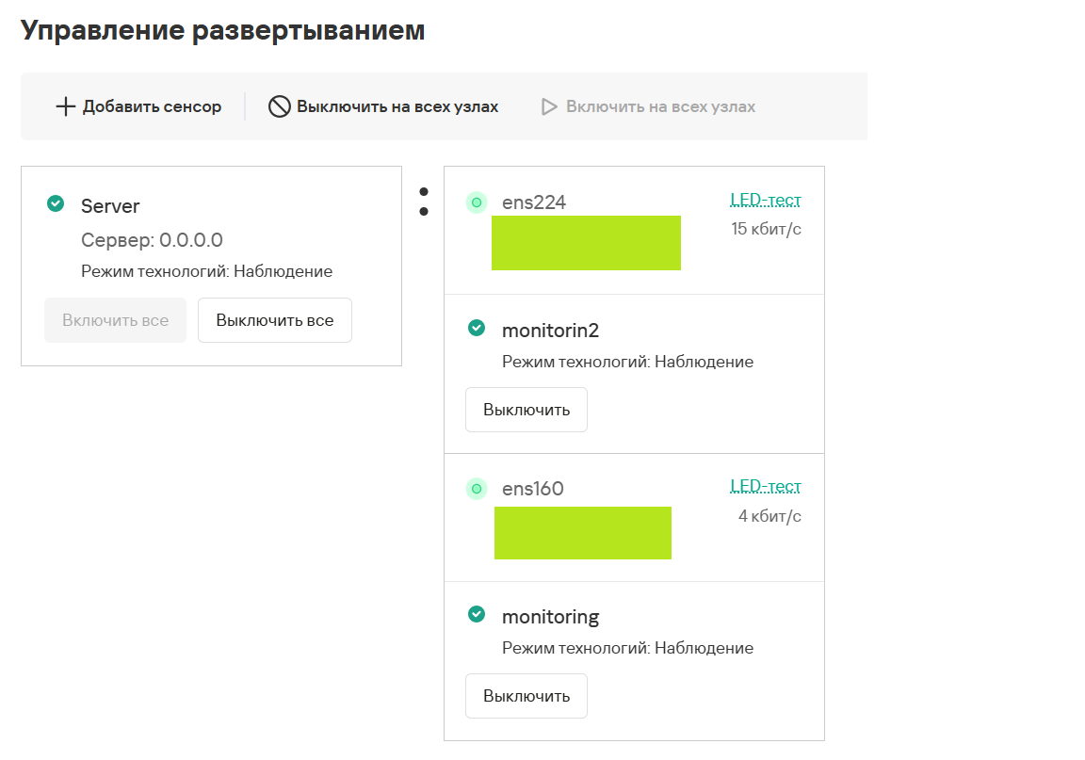Click the prohibition circle icon in toolbar

coord(279,106)
